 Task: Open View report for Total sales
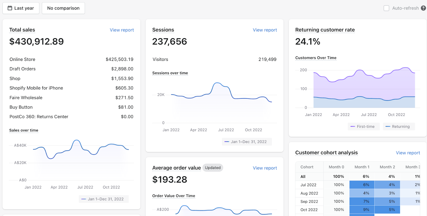click(x=122, y=30)
